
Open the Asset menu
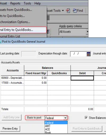tap(3, 3)
